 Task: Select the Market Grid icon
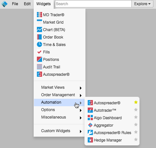39,22
